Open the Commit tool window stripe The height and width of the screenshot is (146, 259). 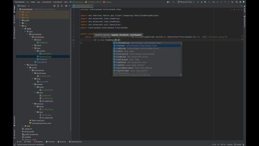(x=15, y=19)
